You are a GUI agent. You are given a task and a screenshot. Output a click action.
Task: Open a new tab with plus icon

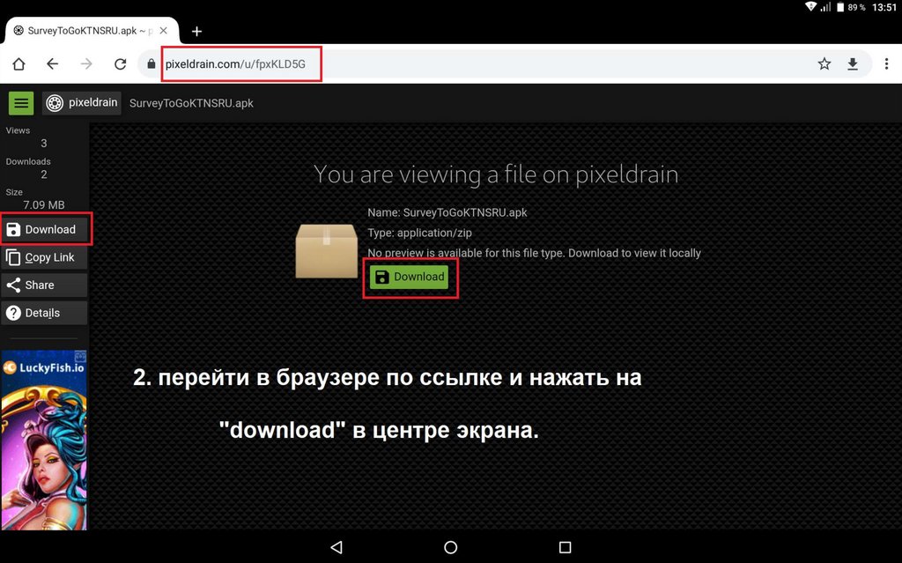(x=196, y=31)
